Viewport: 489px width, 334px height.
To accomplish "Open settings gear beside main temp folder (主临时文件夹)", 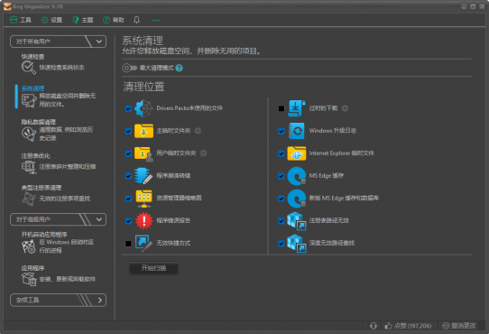I will point(198,131).
